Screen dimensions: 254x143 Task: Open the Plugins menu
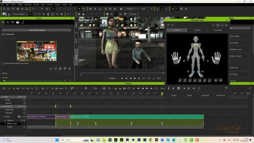point(57,4)
